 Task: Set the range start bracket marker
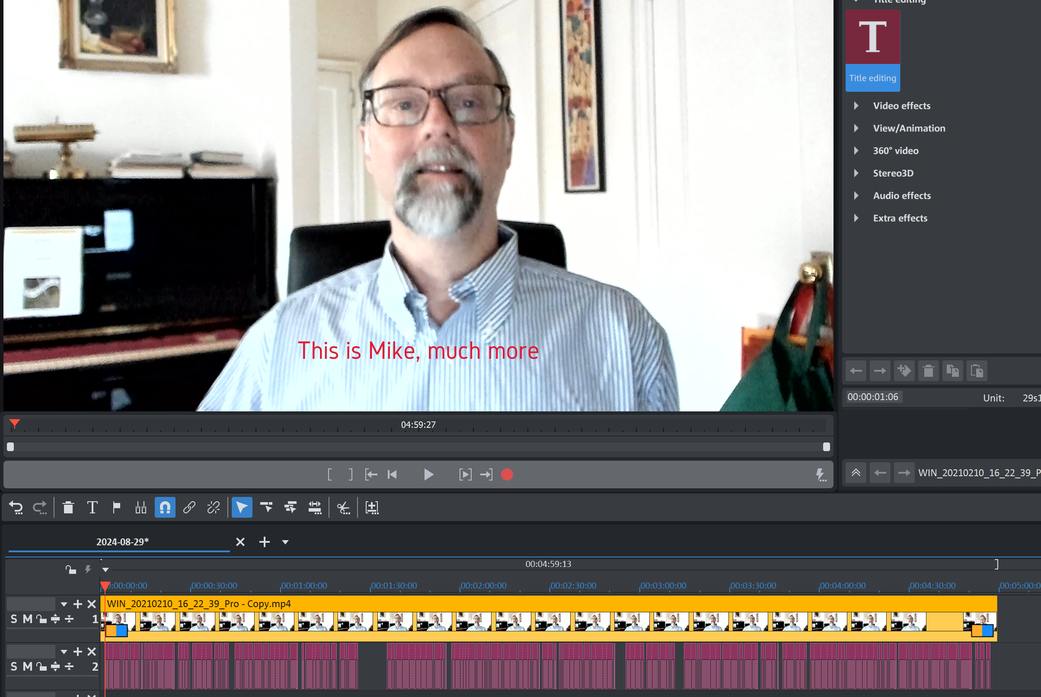[329, 474]
